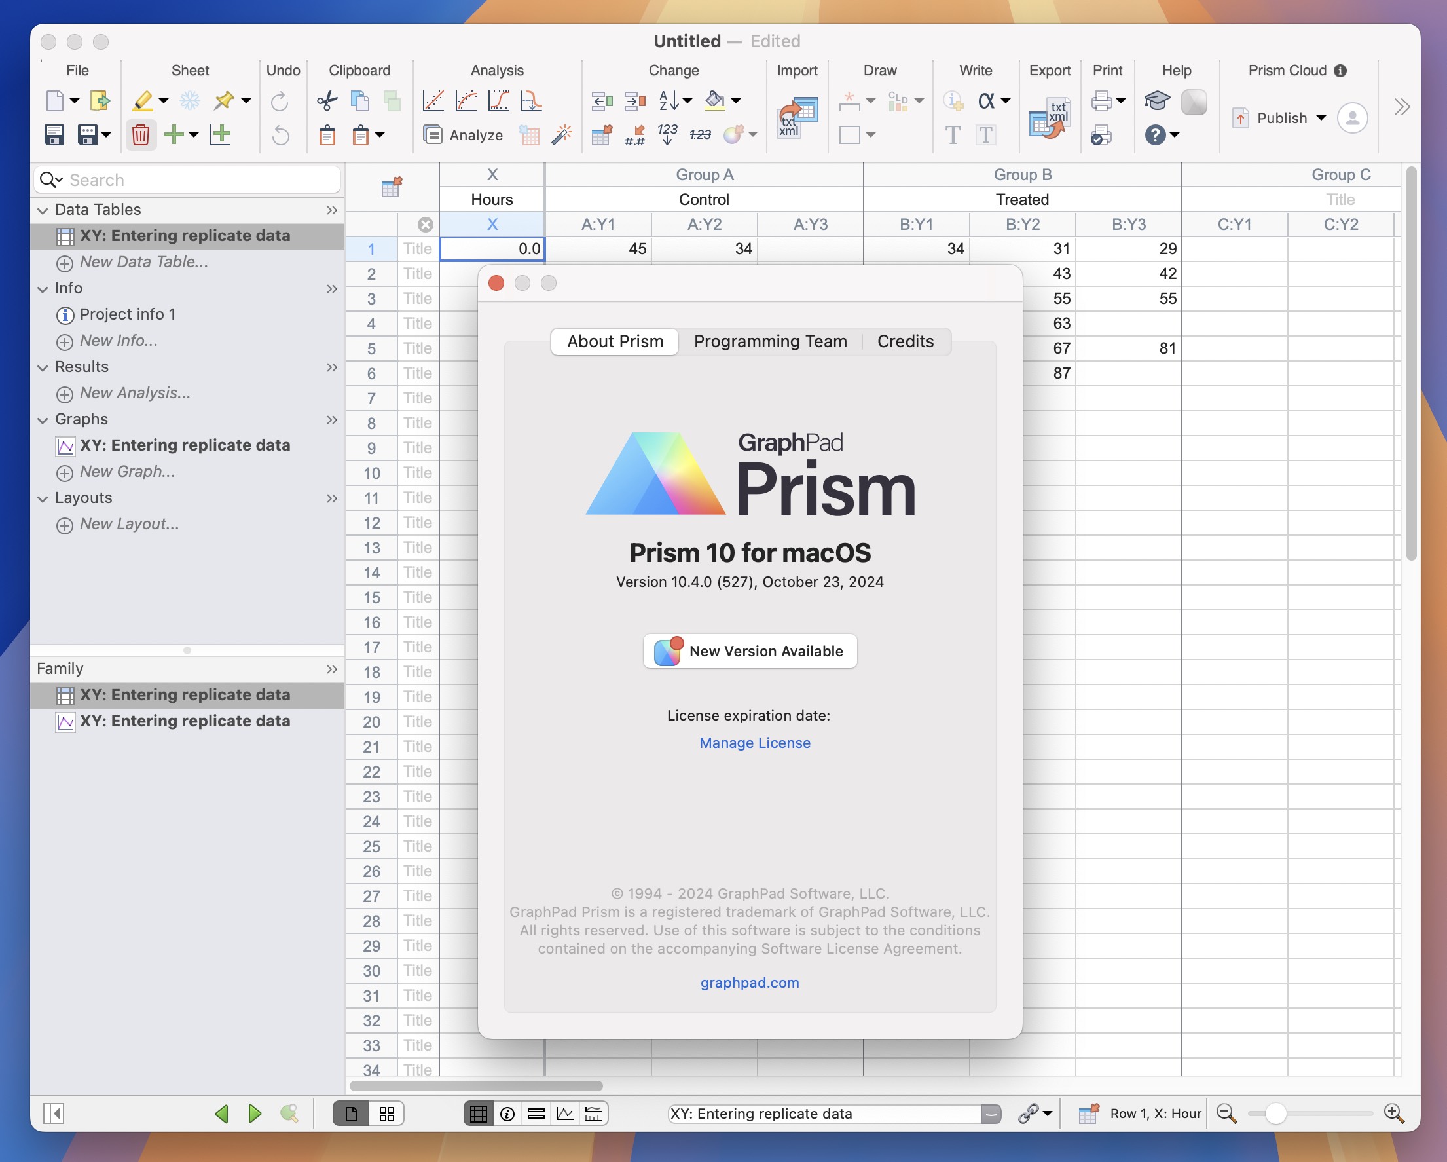Viewport: 1447px width, 1162px height.
Task: Click the Sort A-Z icon
Action: click(669, 101)
